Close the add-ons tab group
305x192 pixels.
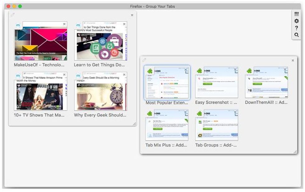coord(293,60)
